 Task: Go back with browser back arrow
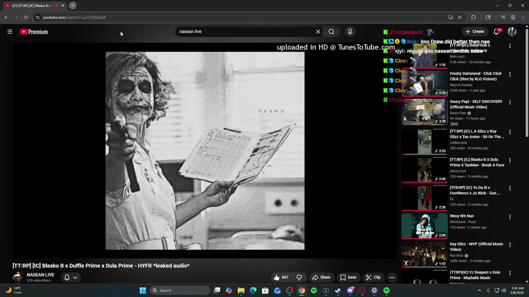click(x=6, y=17)
